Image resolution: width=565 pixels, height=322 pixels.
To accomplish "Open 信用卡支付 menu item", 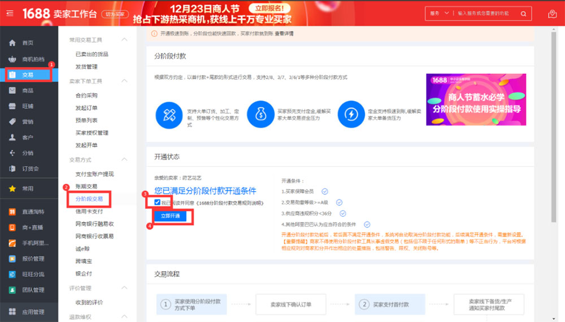I will [89, 211].
